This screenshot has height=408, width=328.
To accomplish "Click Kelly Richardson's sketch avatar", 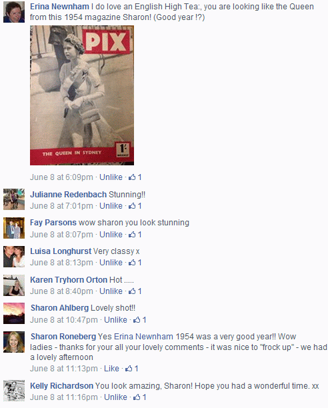I will point(14,391).
